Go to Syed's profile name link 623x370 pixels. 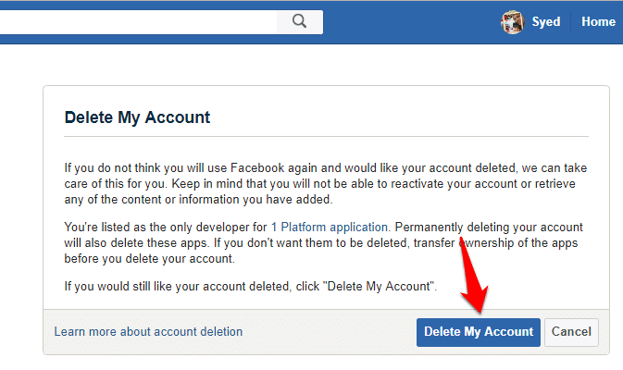(546, 21)
